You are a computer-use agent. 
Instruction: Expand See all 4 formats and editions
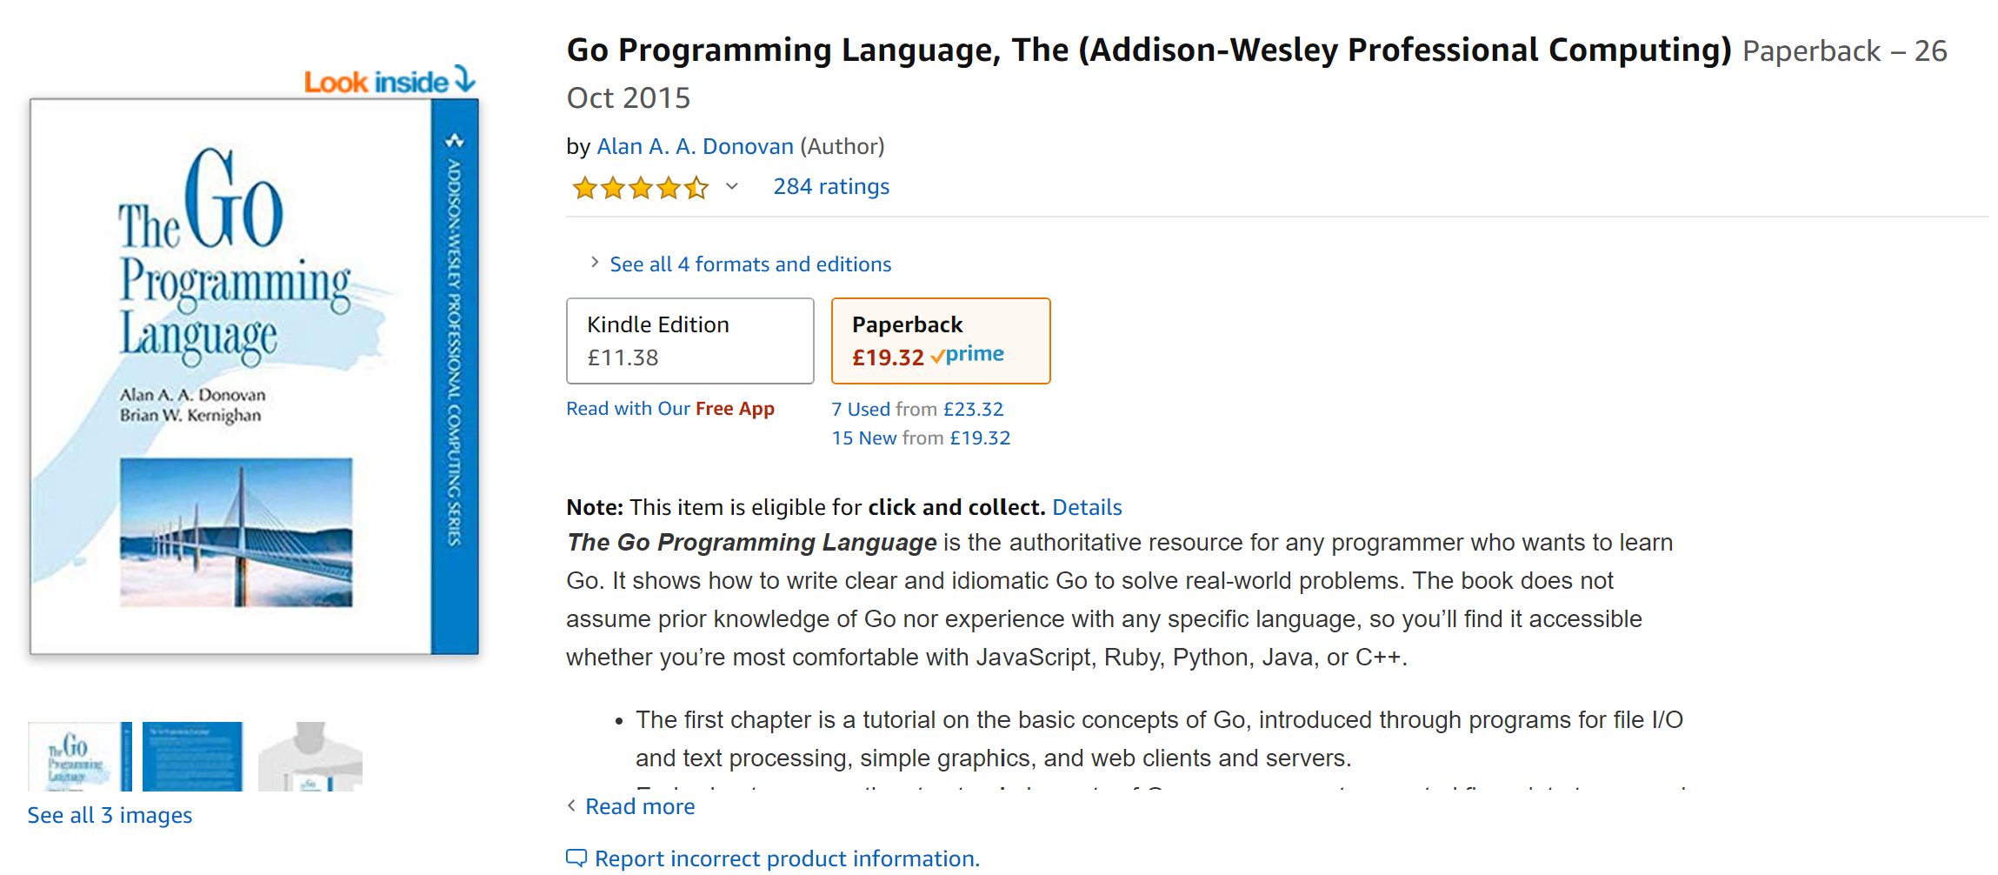point(749,264)
